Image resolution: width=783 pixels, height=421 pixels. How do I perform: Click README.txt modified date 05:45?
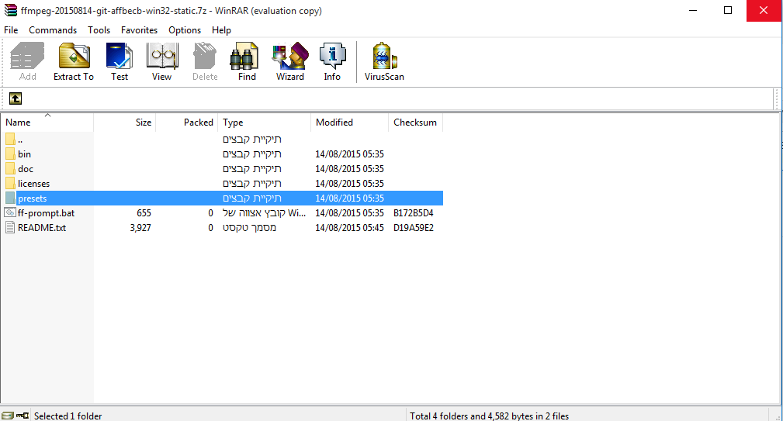[x=349, y=227]
